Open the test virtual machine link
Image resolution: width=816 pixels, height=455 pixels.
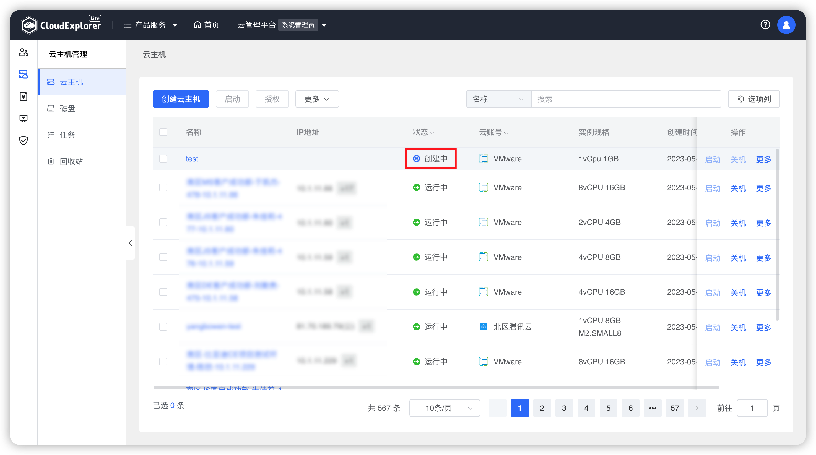[192, 159]
